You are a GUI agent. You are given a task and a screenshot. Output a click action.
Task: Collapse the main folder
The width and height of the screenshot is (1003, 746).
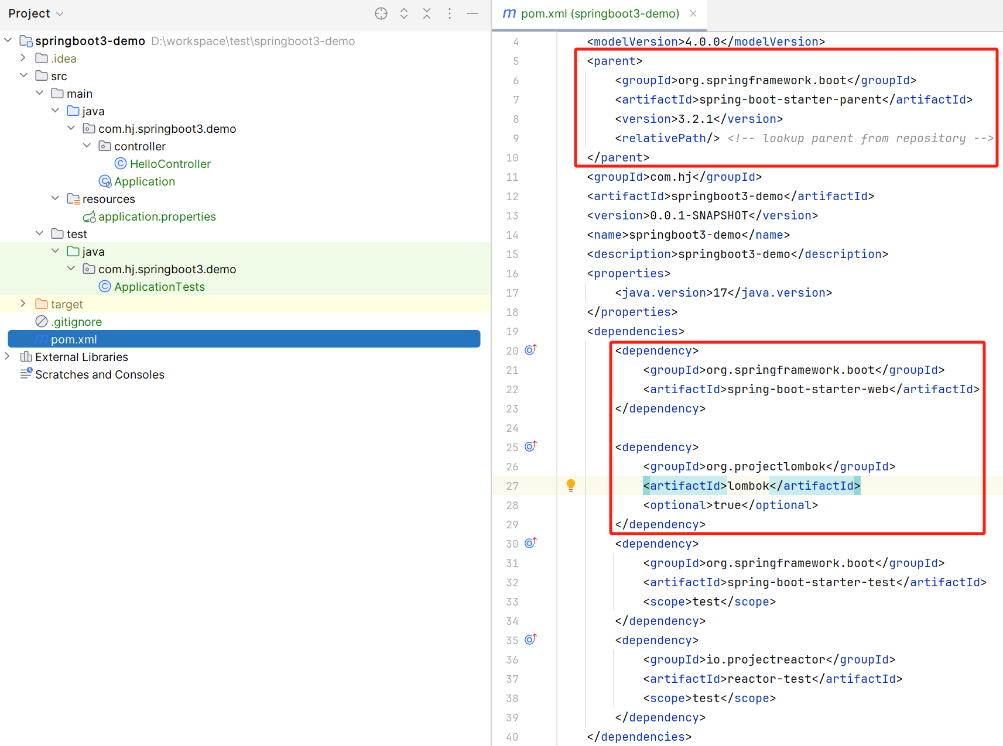tap(39, 93)
